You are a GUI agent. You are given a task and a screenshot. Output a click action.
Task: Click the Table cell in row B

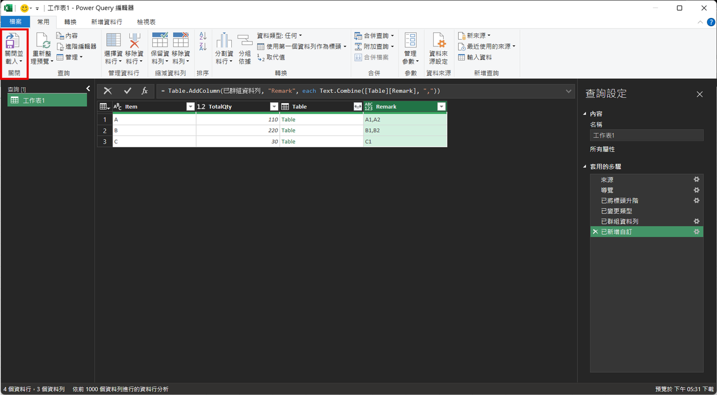[322, 130]
